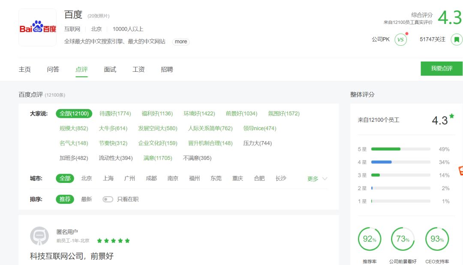
Task: Toggle the 只看在职 switch
Action: click(108, 199)
